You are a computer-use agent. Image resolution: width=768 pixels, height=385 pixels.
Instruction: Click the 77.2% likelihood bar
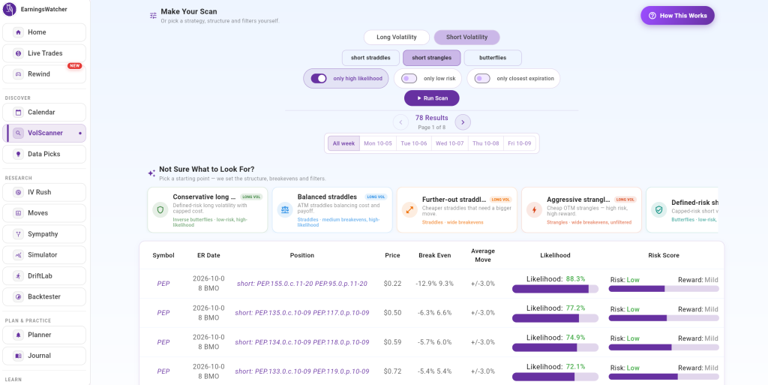[556, 318]
